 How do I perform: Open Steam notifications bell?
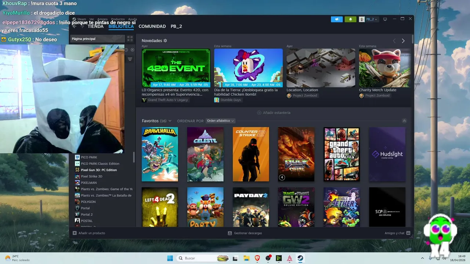(350, 19)
